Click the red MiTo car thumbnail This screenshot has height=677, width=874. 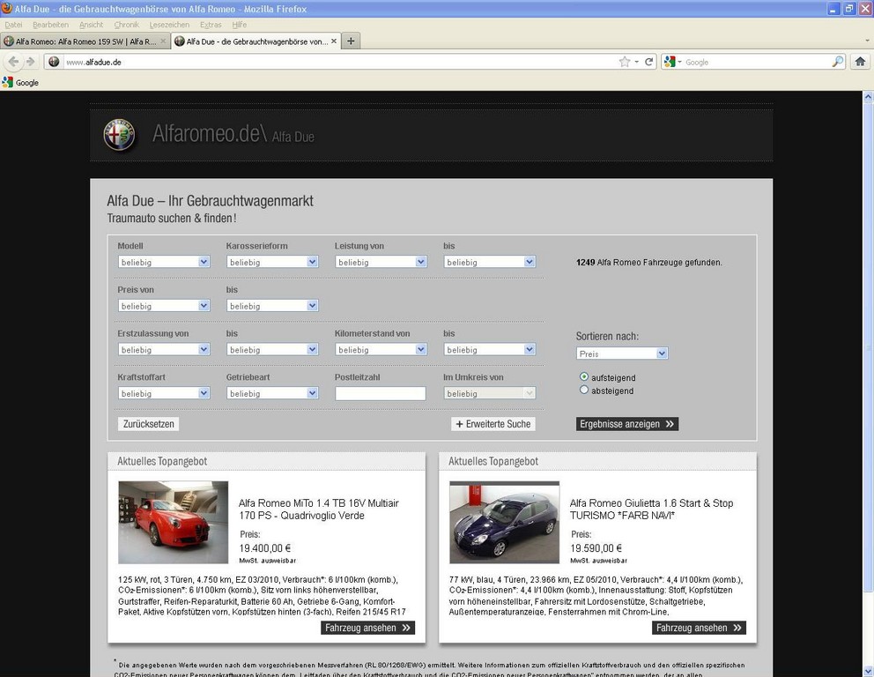[174, 523]
